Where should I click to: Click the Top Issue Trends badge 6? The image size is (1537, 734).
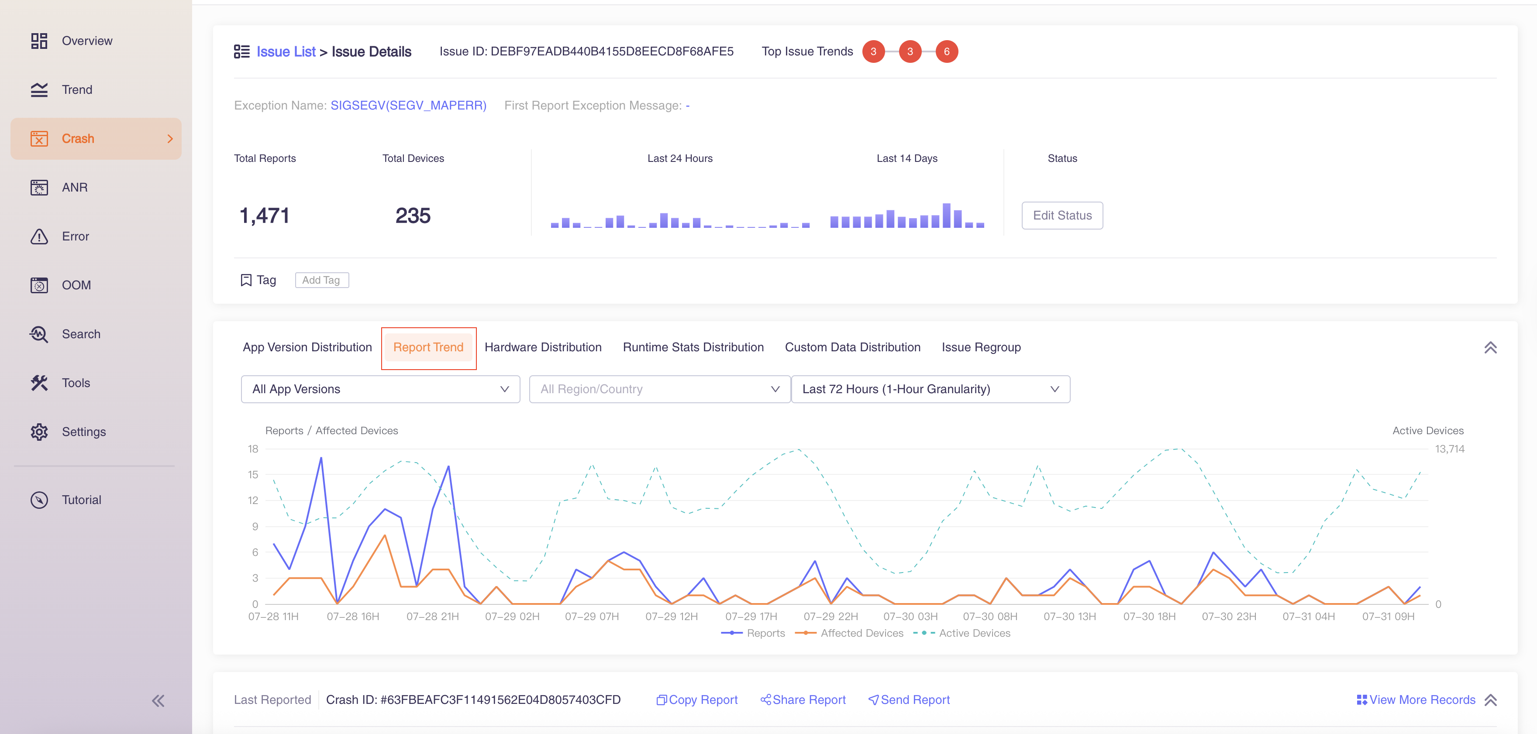click(x=946, y=52)
